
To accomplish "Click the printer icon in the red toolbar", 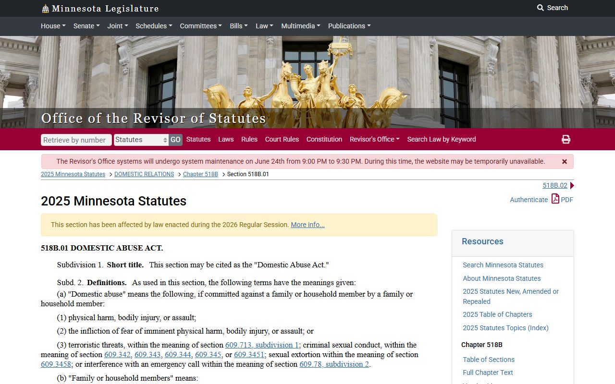I will (x=566, y=139).
